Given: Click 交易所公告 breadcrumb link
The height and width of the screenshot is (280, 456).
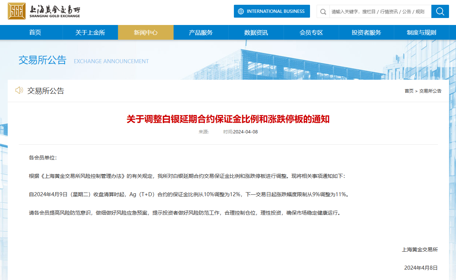Looking at the screenshot, I should (x=430, y=91).
